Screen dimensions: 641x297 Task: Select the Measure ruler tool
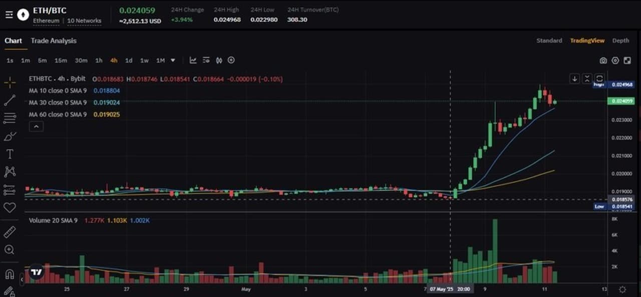click(10, 231)
